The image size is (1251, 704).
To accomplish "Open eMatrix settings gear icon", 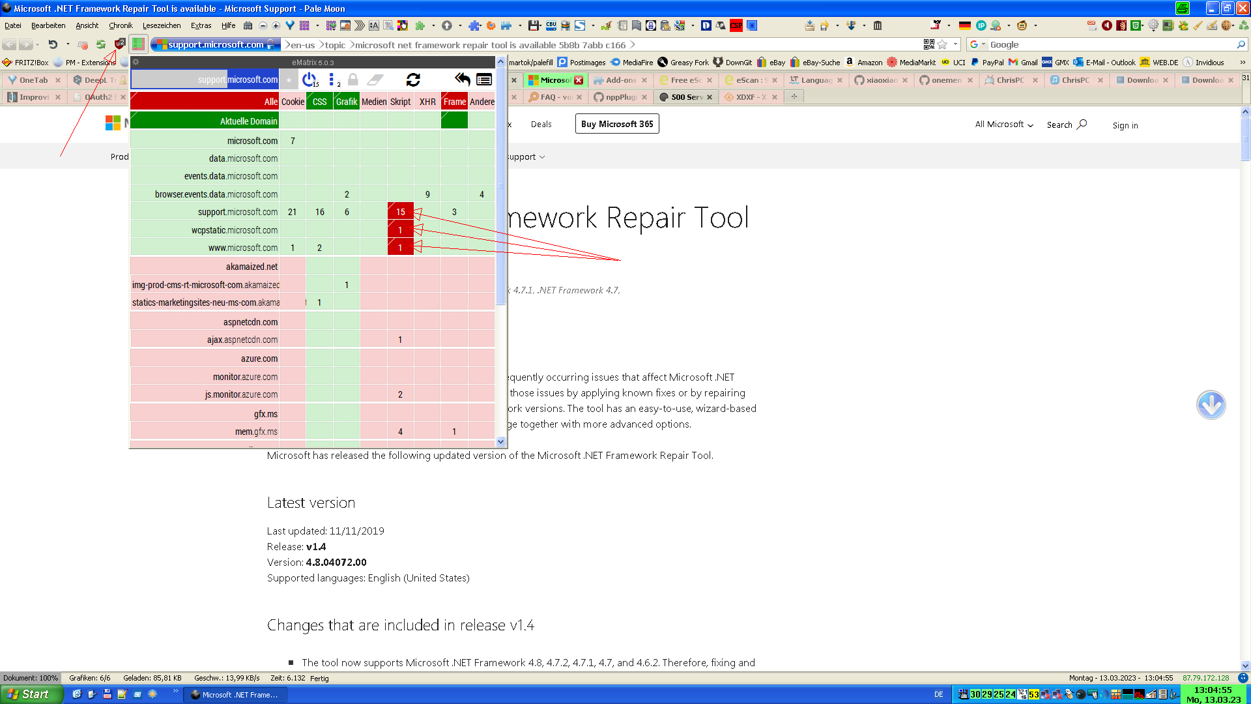I will click(136, 63).
